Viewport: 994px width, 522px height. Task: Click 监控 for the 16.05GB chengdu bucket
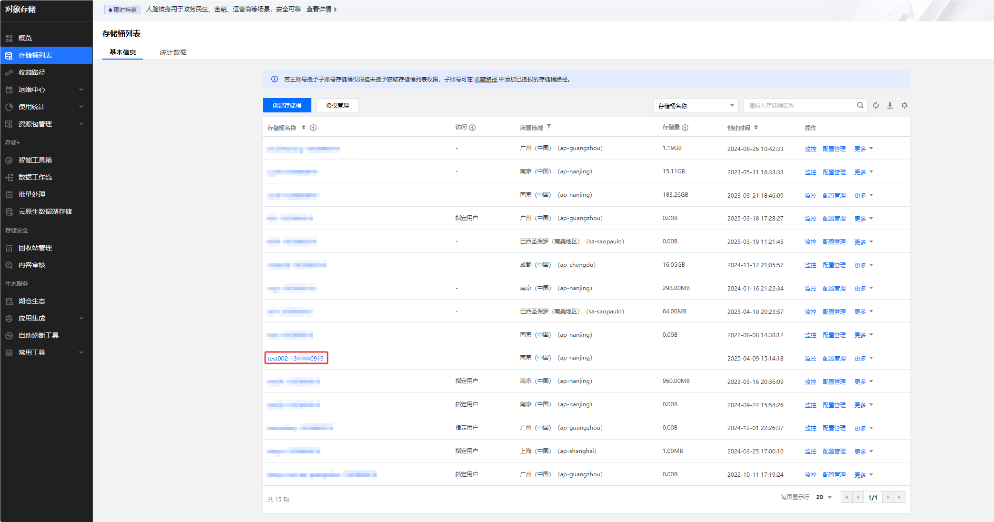[811, 265]
